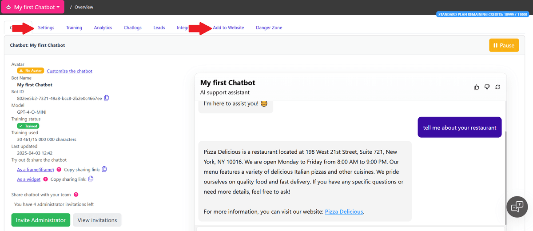Refresh the chatbot conversation
Screen dimensions: 533x231
pyautogui.click(x=498, y=87)
